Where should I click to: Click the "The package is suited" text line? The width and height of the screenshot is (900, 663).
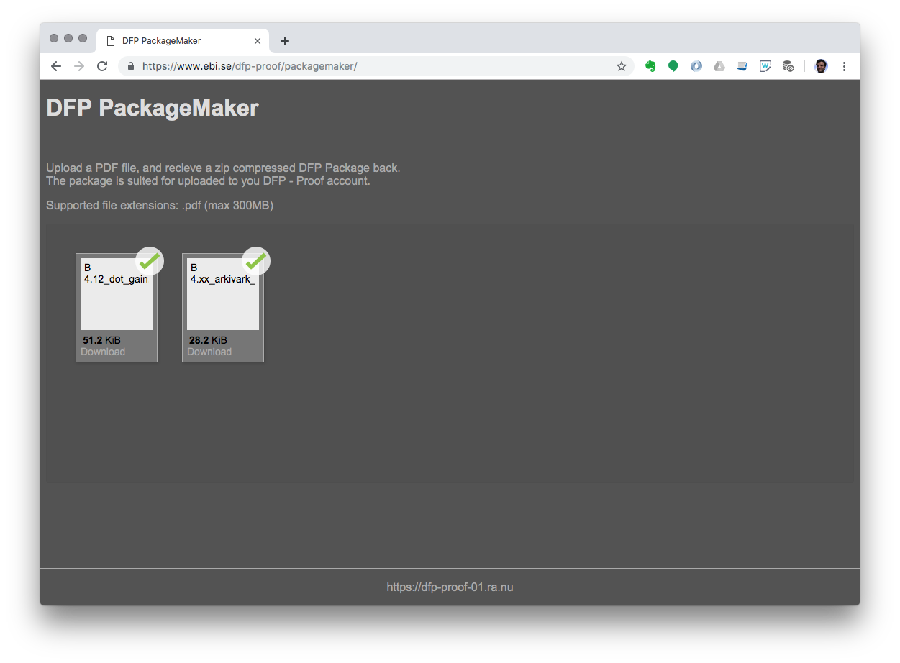208,180
